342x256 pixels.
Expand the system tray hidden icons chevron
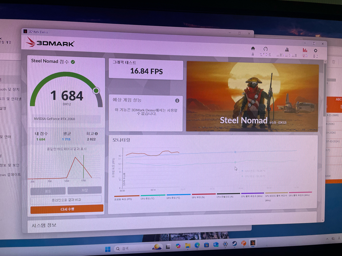327,239
